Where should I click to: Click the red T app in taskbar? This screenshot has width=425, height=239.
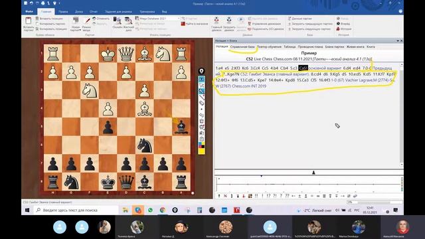pos(236,210)
